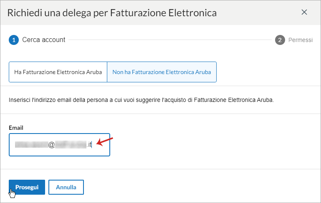This screenshot has height=203, width=321.
Task: Click the Inserisci l'indirizzo email instruction text
Action: tap(141, 100)
